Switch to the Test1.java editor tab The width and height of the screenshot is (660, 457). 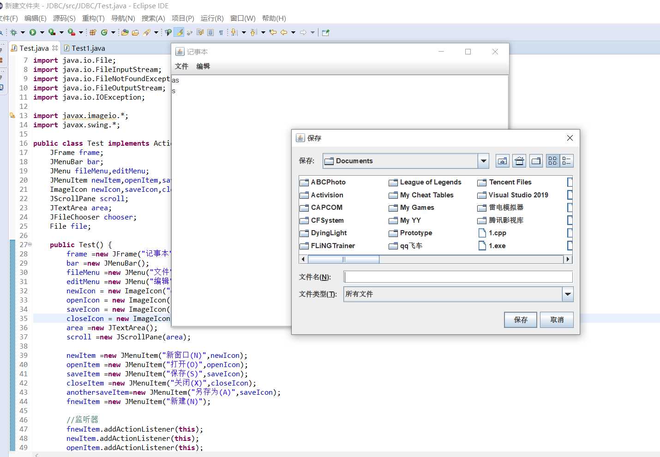[88, 48]
